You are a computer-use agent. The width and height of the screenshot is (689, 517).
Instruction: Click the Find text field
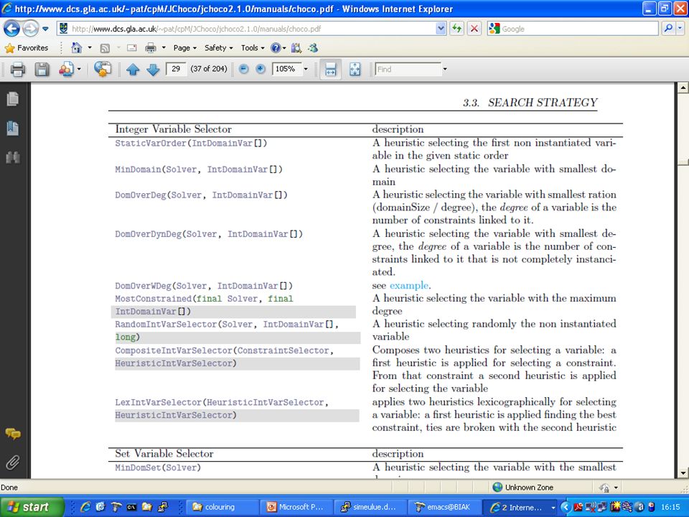coord(408,69)
